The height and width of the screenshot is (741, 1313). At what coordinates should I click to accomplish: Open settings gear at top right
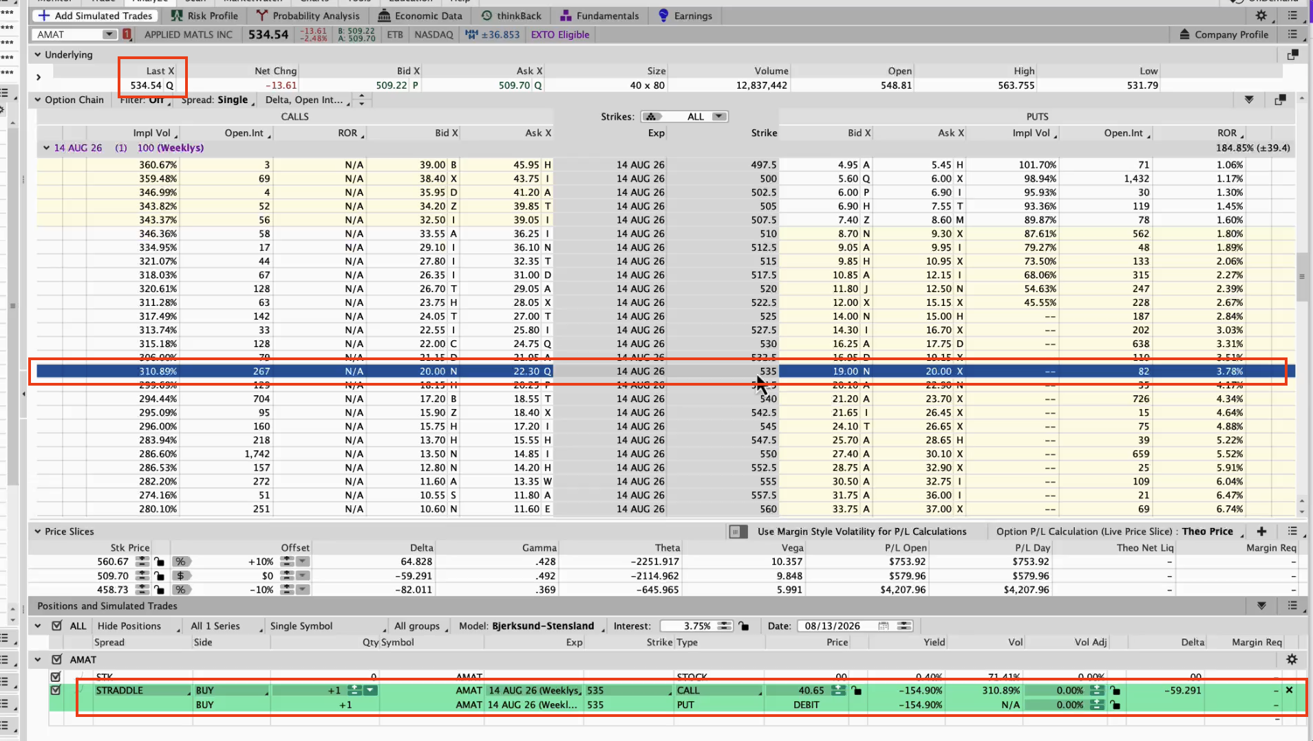(x=1261, y=16)
